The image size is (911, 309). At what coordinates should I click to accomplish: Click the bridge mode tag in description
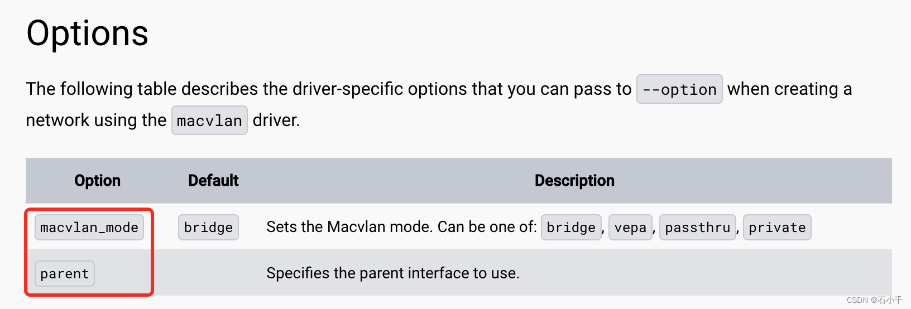[571, 228]
